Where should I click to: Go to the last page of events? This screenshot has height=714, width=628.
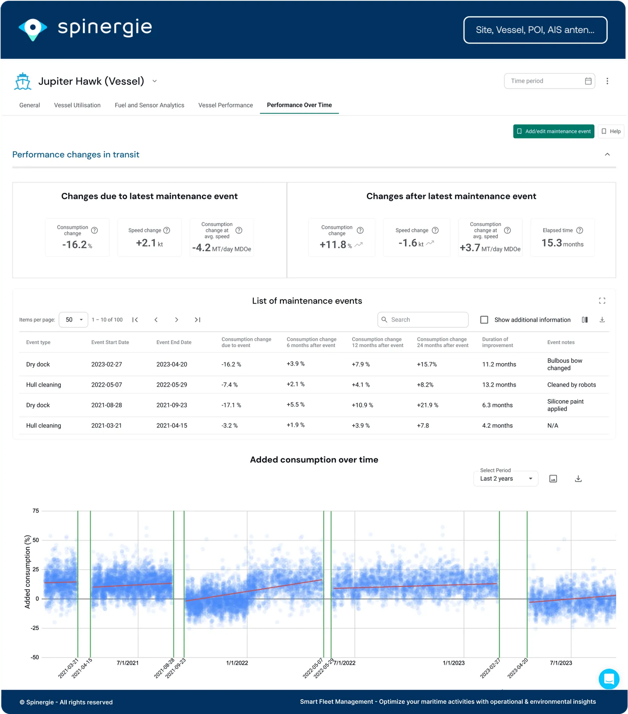[197, 320]
